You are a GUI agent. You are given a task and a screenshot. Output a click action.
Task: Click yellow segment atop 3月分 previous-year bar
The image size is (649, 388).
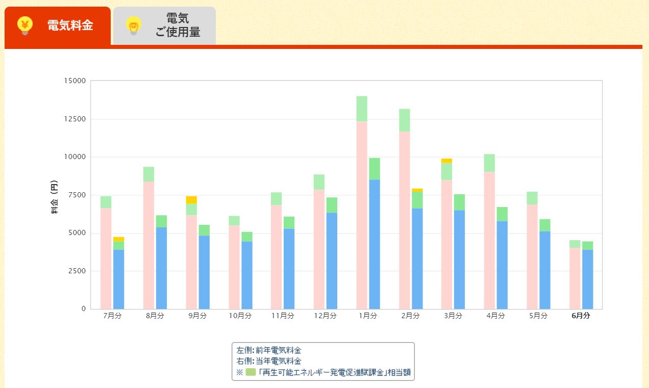[447, 161]
